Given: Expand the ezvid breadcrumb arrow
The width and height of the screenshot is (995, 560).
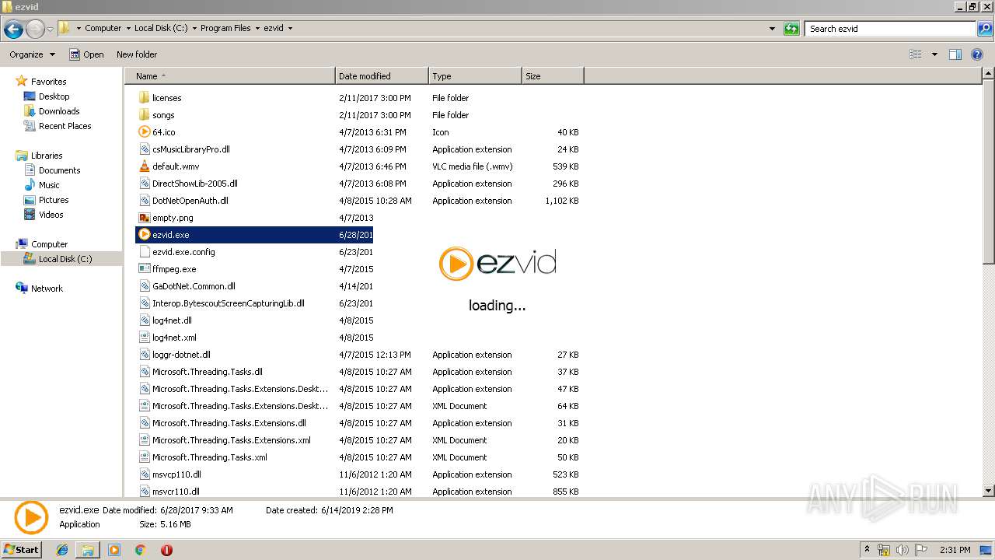Looking at the screenshot, I should (x=290, y=29).
